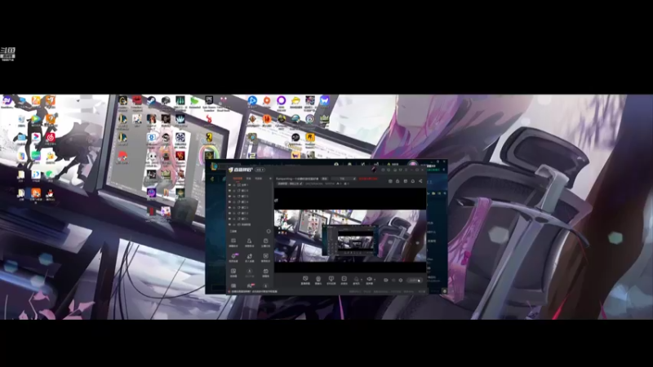Open the dropdown field right of the stream title
This screenshot has height=367, width=653.
pyautogui.click(x=343, y=179)
